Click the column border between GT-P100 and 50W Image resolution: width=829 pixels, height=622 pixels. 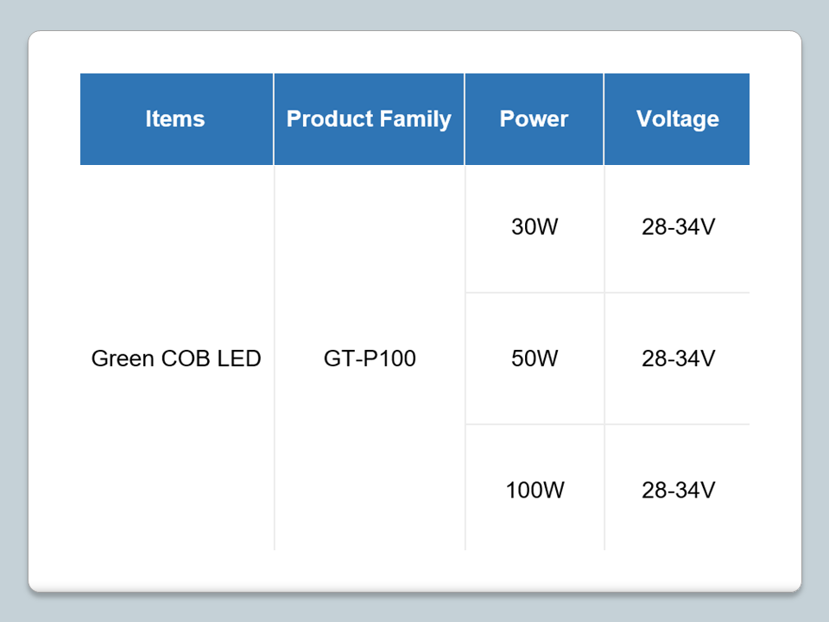465,358
